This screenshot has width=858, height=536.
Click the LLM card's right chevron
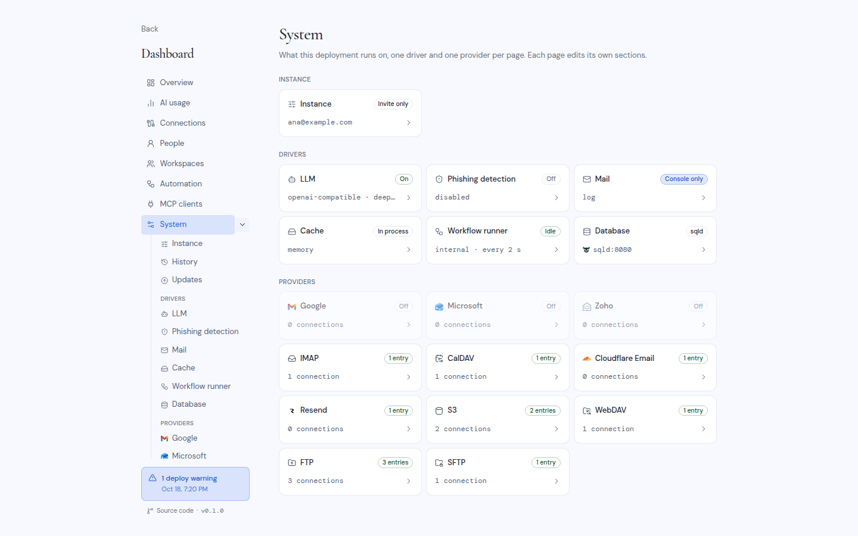coord(409,198)
